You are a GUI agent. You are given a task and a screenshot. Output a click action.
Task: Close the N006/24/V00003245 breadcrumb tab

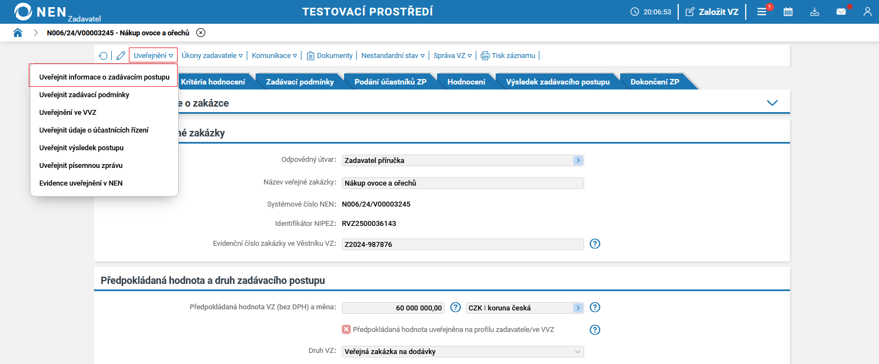click(201, 33)
